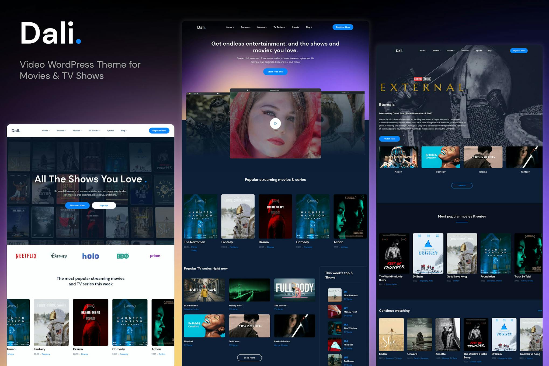This screenshot has height=366, width=549.
Task: Open Sports in center page navigation
Action: pos(296,27)
